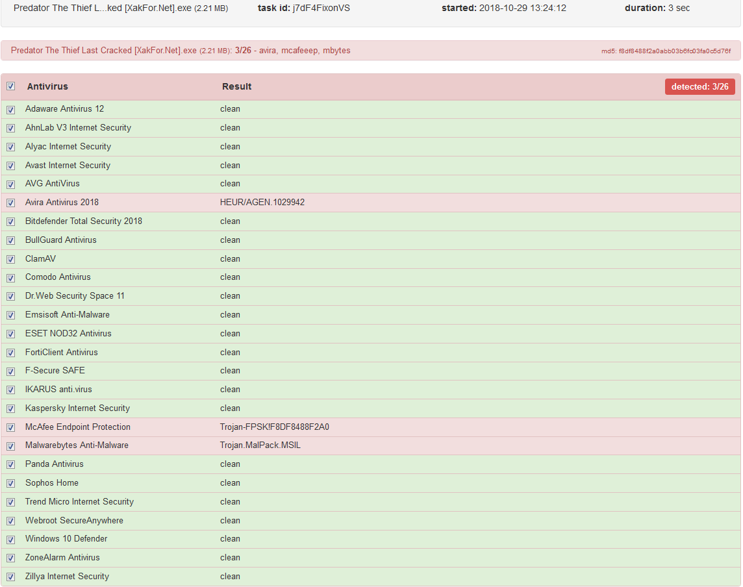
Task: Click the 3/26 count in the red banner
Action: (243, 50)
